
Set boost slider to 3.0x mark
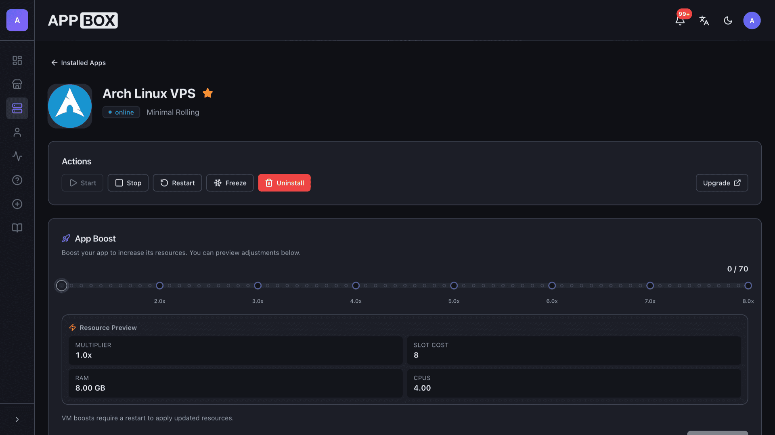pos(258,285)
